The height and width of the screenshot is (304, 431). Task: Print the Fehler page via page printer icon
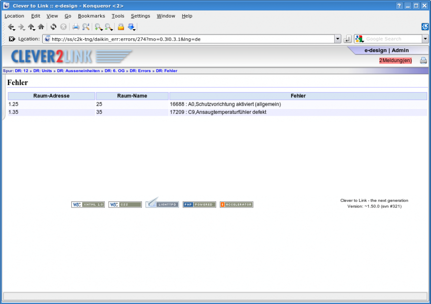tap(423, 60)
